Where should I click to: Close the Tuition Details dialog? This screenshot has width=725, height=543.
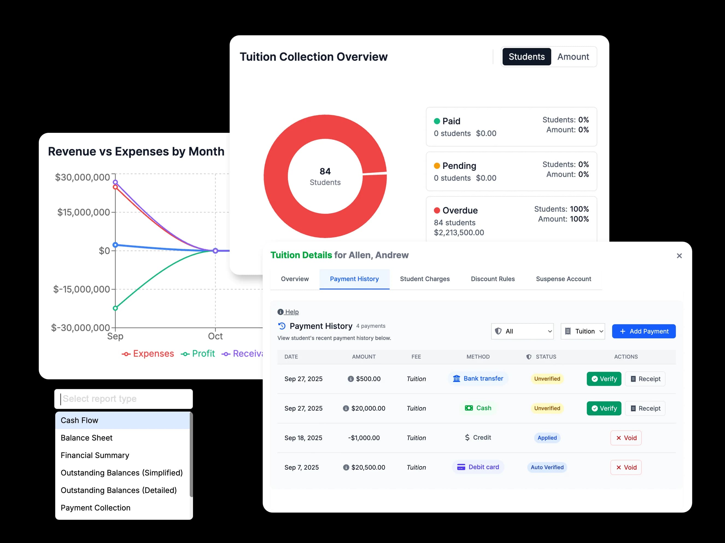pyautogui.click(x=679, y=256)
